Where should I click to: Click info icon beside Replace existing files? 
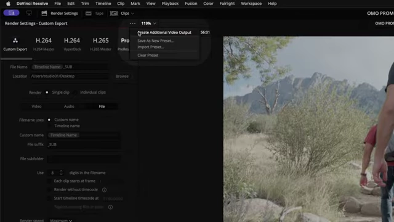(x=110, y=207)
